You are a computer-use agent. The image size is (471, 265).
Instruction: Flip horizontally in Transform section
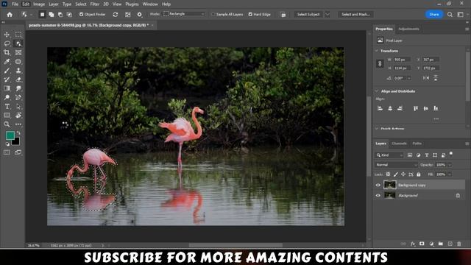pyautogui.click(x=426, y=78)
